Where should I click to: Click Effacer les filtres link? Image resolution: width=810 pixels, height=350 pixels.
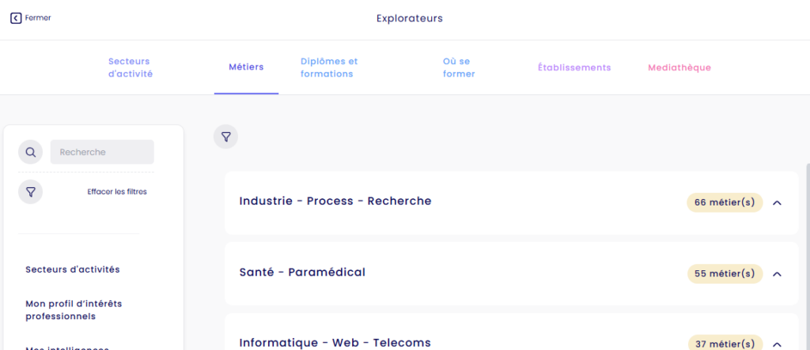(117, 191)
